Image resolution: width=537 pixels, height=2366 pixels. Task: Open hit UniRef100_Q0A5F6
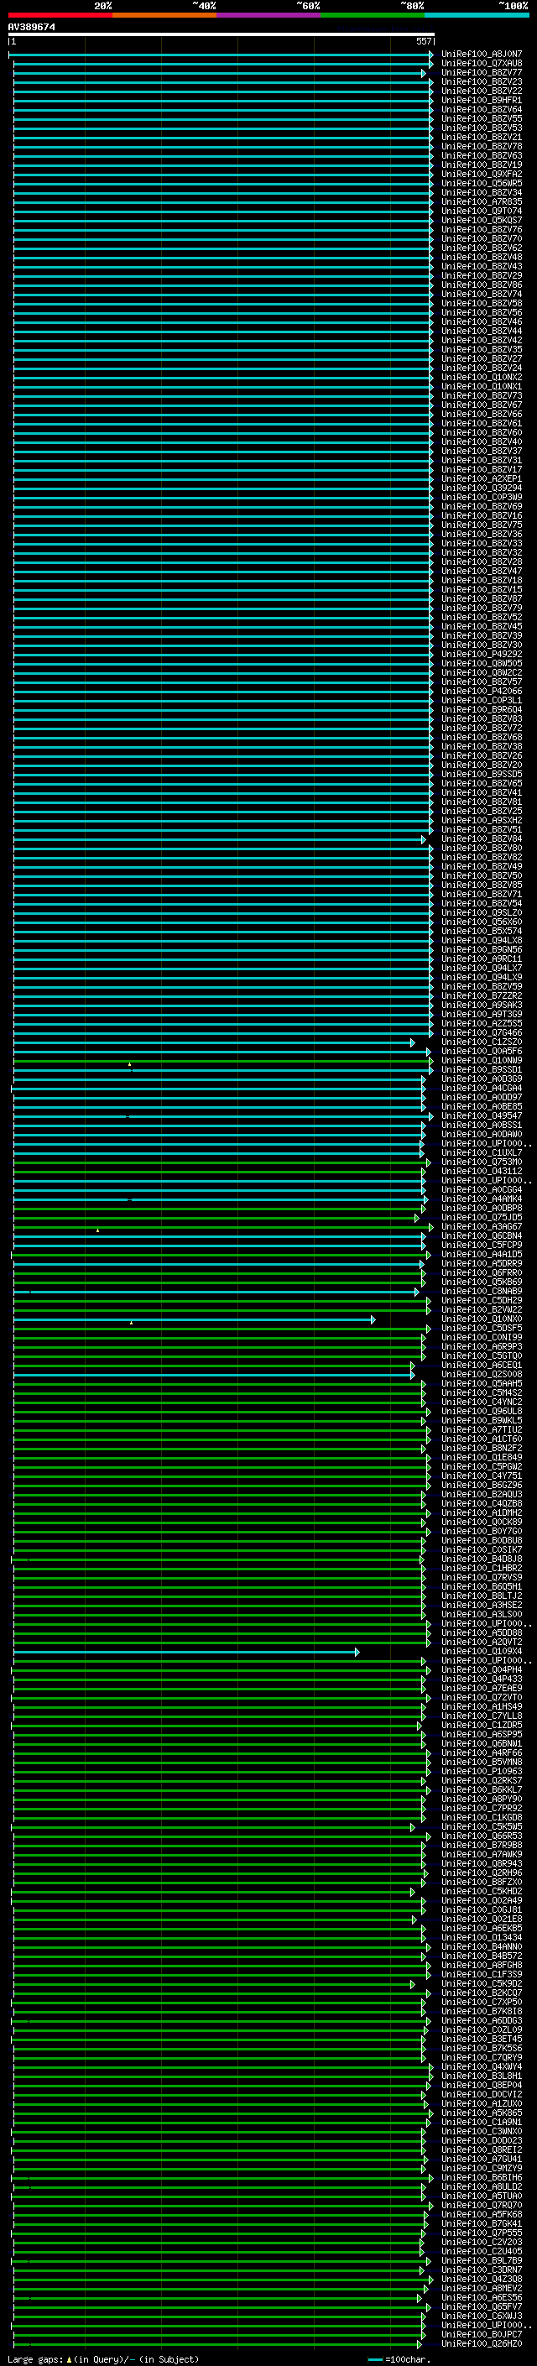tap(481, 1051)
